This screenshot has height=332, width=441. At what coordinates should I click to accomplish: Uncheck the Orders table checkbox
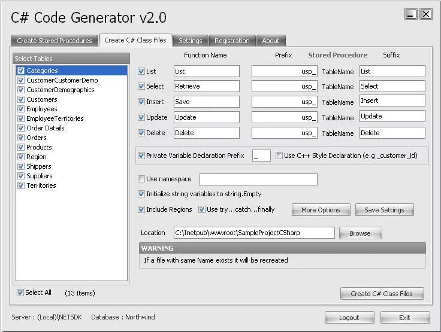point(21,138)
